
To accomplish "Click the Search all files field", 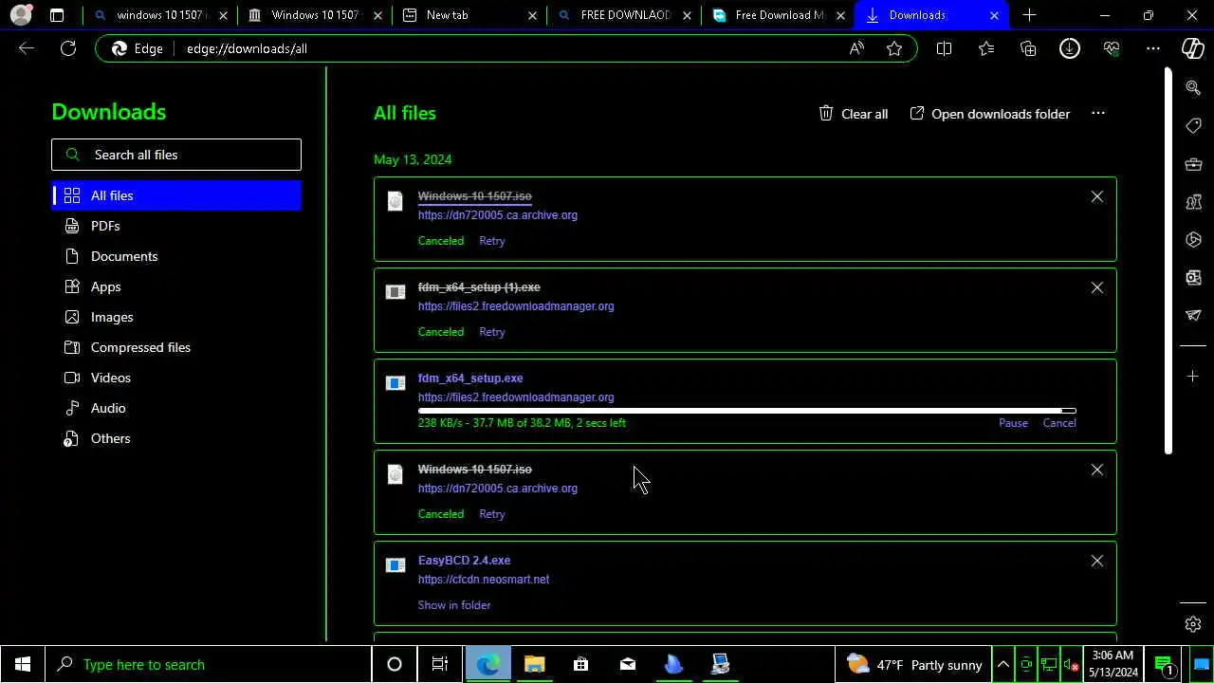I will [x=176, y=155].
